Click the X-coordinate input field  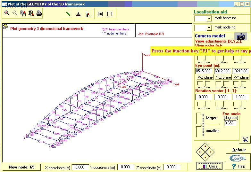click(x=80, y=167)
